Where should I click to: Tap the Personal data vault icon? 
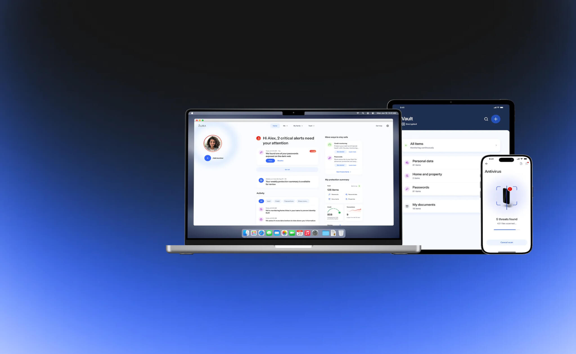[x=407, y=163]
